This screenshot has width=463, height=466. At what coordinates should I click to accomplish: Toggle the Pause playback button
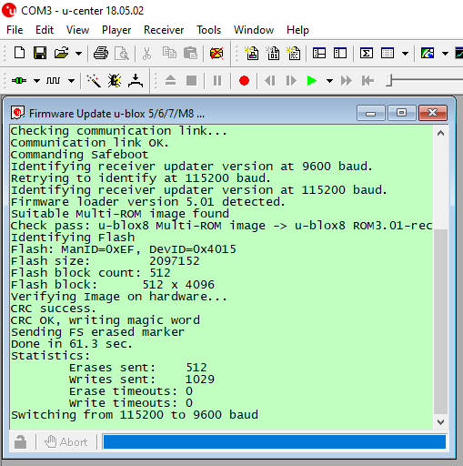click(x=217, y=81)
